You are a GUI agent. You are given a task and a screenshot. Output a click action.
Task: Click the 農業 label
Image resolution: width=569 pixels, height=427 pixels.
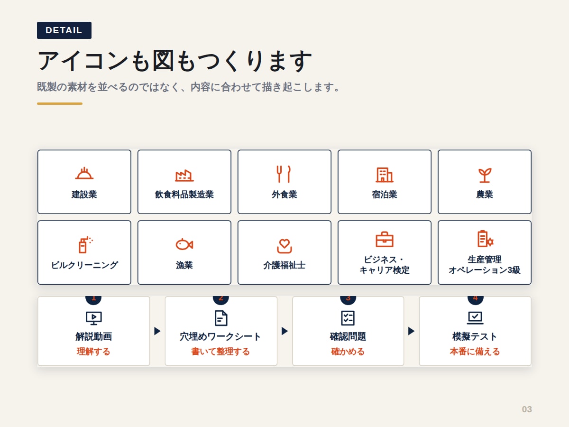click(485, 195)
